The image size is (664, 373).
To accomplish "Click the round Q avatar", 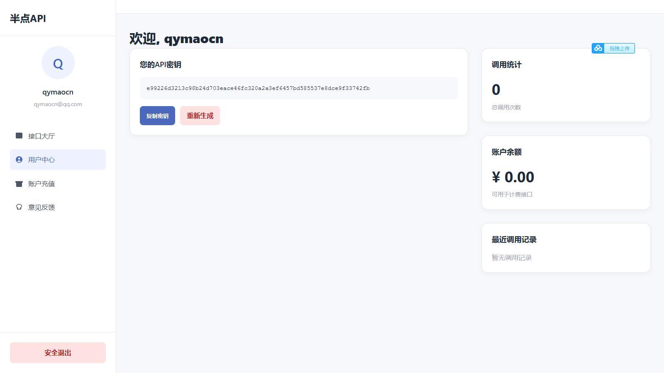I will [x=58, y=63].
